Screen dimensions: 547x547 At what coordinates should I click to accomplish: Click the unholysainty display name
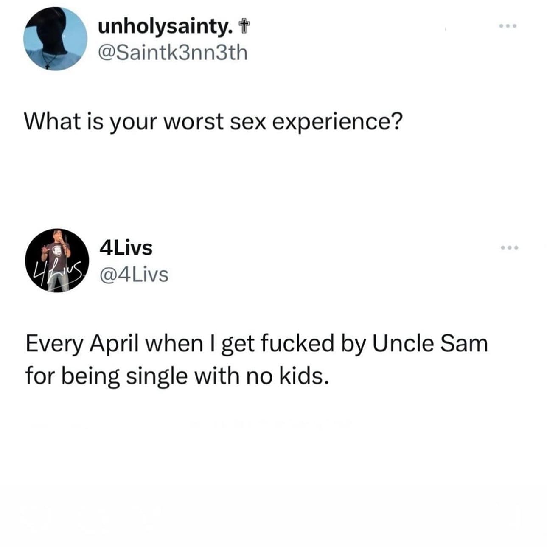point(166,28)
